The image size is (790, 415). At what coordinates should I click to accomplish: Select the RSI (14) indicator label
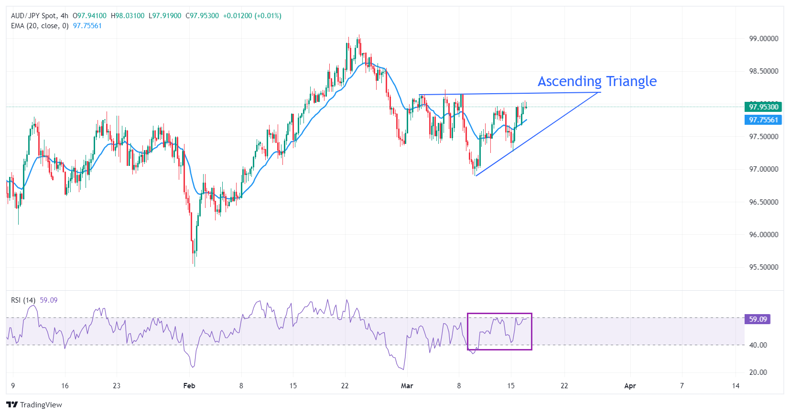[23, 300]
